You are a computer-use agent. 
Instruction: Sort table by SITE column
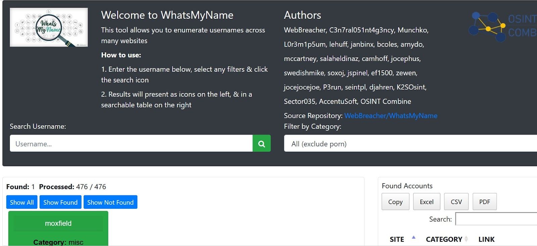point(397,239)
